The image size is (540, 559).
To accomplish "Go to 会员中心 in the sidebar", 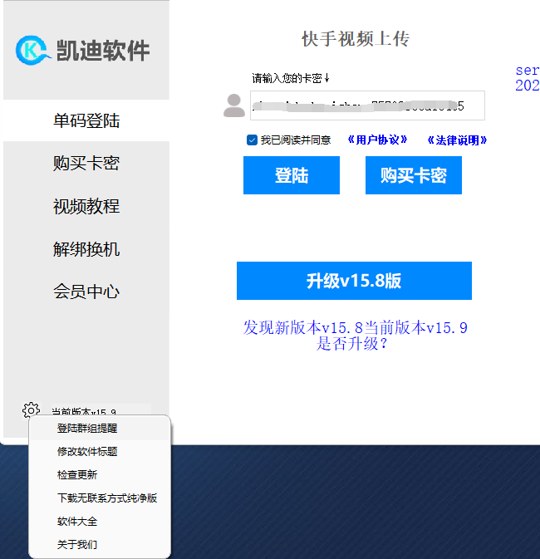I will pos(86,292).
